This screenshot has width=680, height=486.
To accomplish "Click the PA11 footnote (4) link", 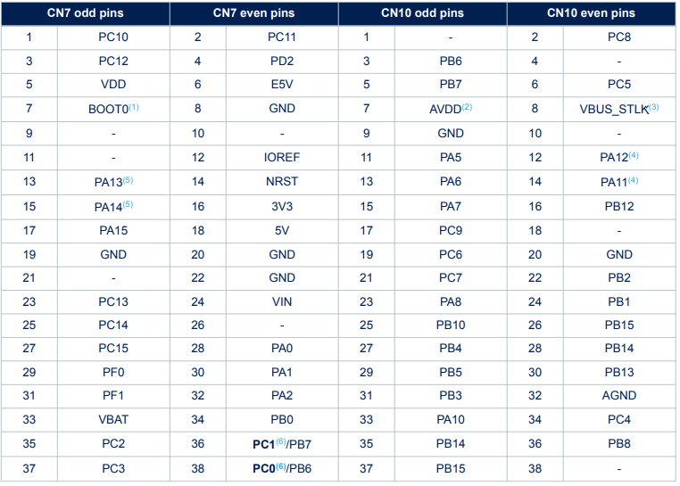I will click(634, 179).
